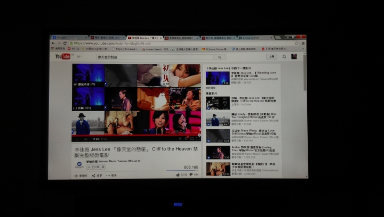Switch to the Teresa Palmer tab
The height and width of the screenshot is (217, 384).
coord(255,38)
